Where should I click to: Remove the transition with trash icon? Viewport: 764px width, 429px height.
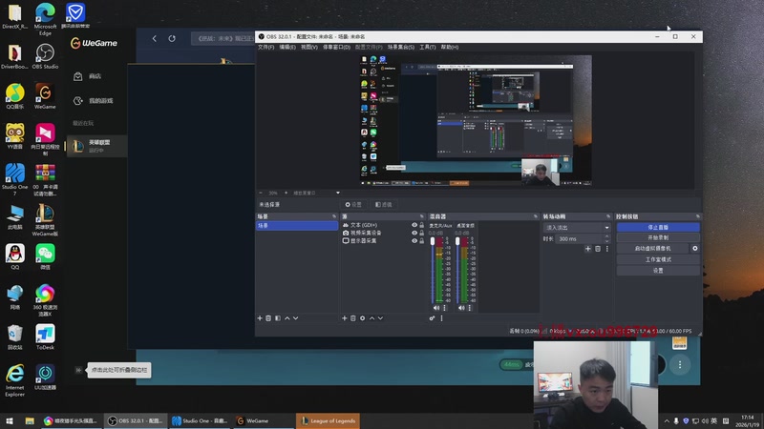click(x=598, y=249)
